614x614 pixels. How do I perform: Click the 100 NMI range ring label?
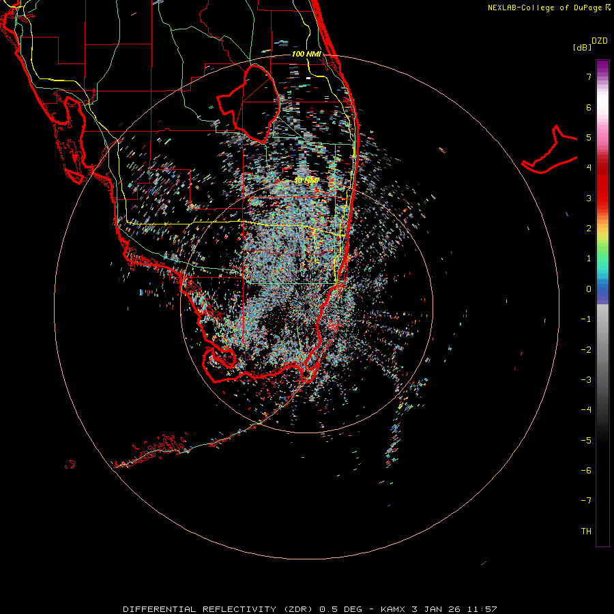306,54
